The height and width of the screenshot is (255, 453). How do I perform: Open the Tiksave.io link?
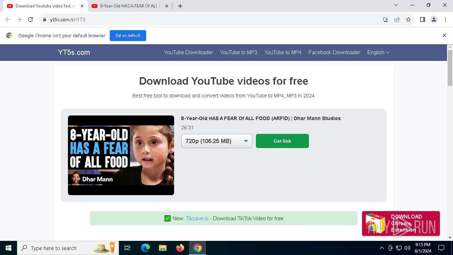coord(197,219)
